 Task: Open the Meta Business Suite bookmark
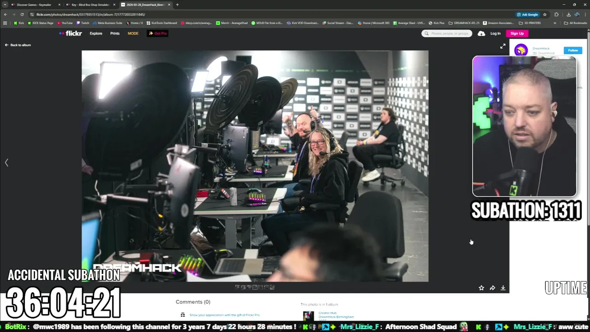point(108,23)
